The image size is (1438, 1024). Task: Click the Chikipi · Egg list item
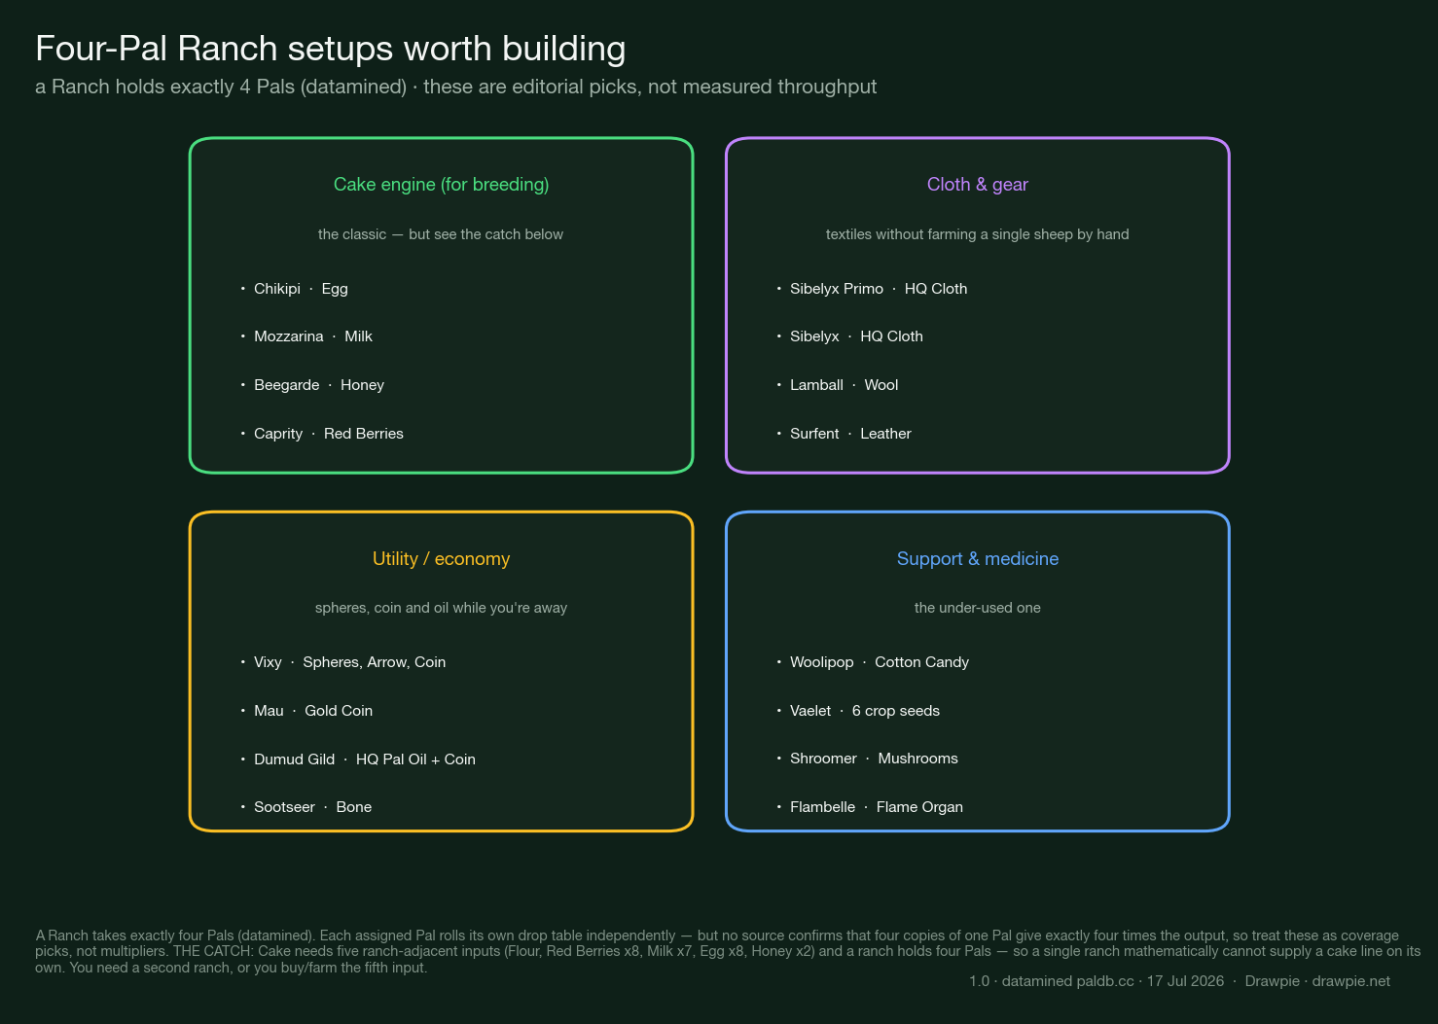(295, 289)
